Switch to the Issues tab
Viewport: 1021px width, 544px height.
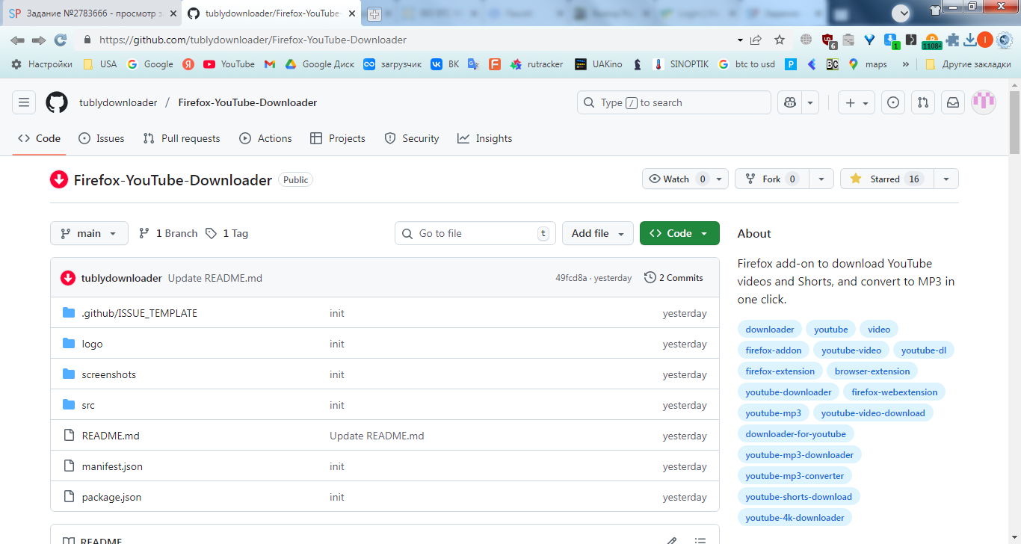click(x=102, y=138)
